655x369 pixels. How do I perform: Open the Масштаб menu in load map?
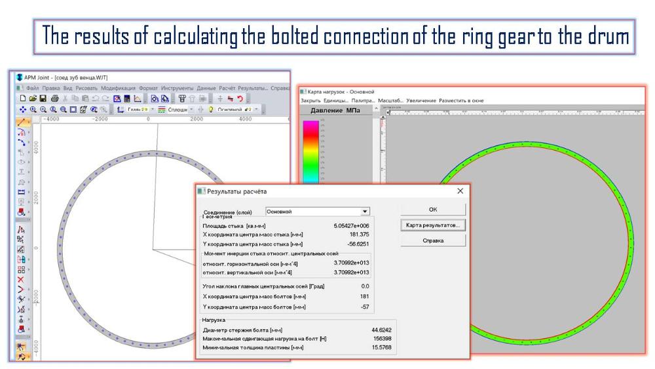point(392,100)
